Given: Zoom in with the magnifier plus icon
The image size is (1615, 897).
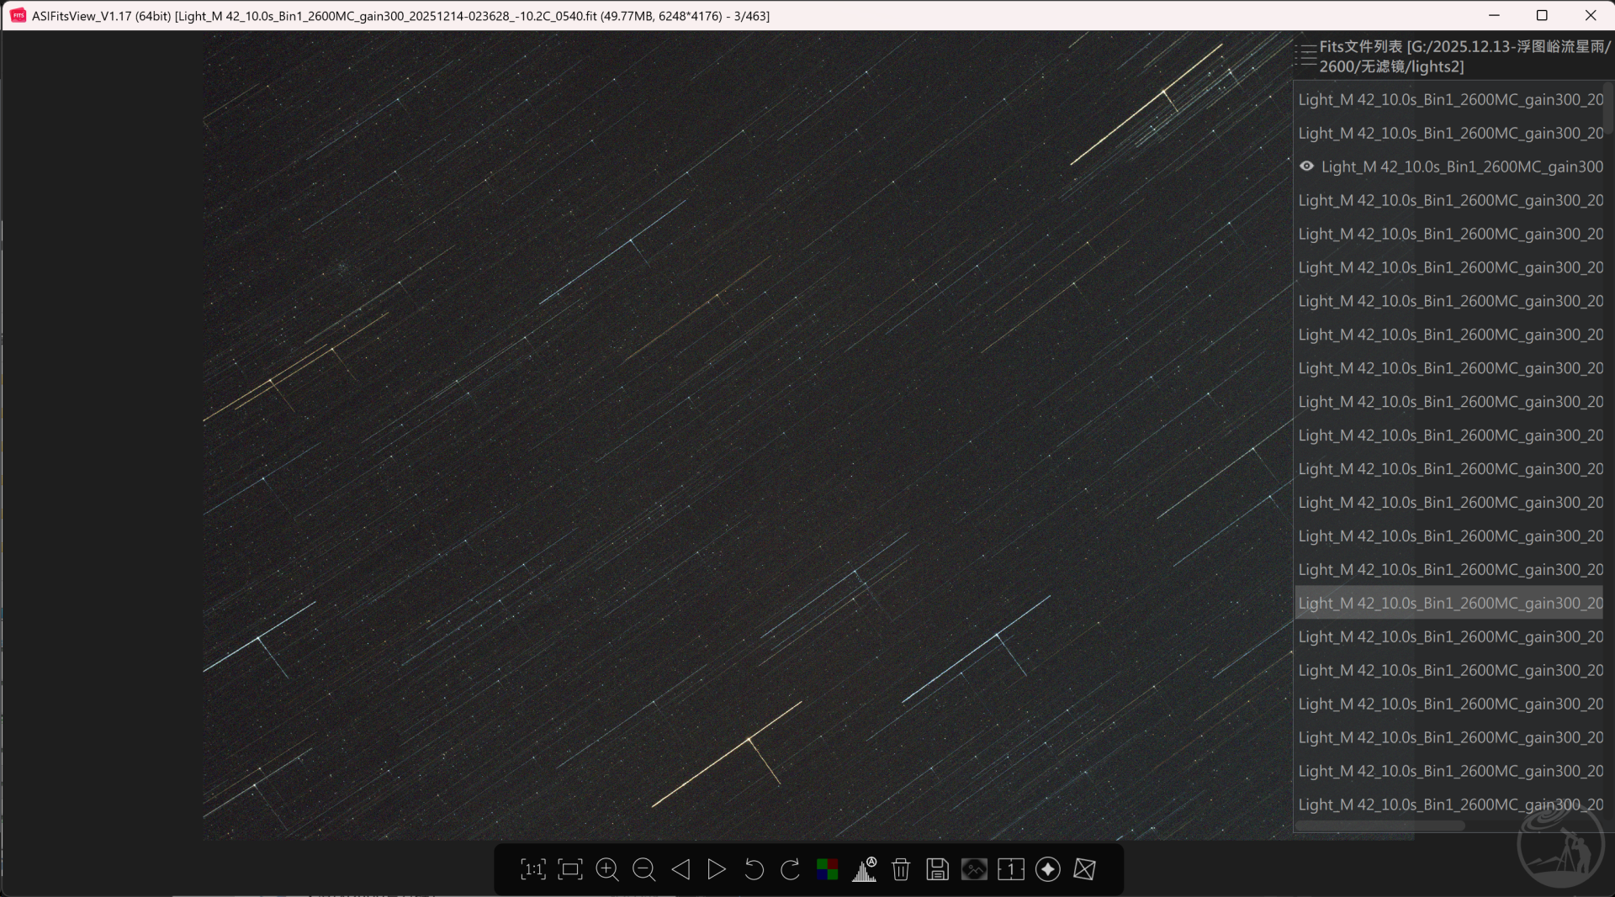Looking at the screenshot, I should click(x=606, y=869).
